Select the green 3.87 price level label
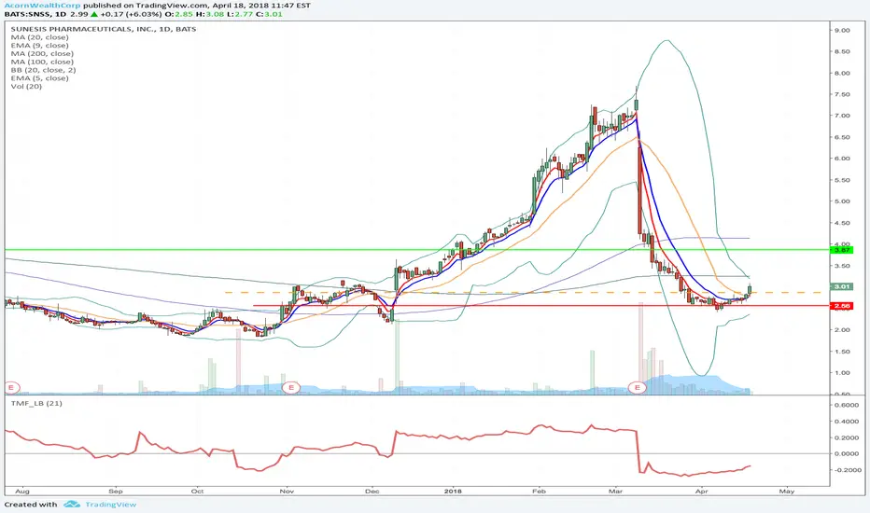This screenshot has height=513, width=870. (842, 250)
